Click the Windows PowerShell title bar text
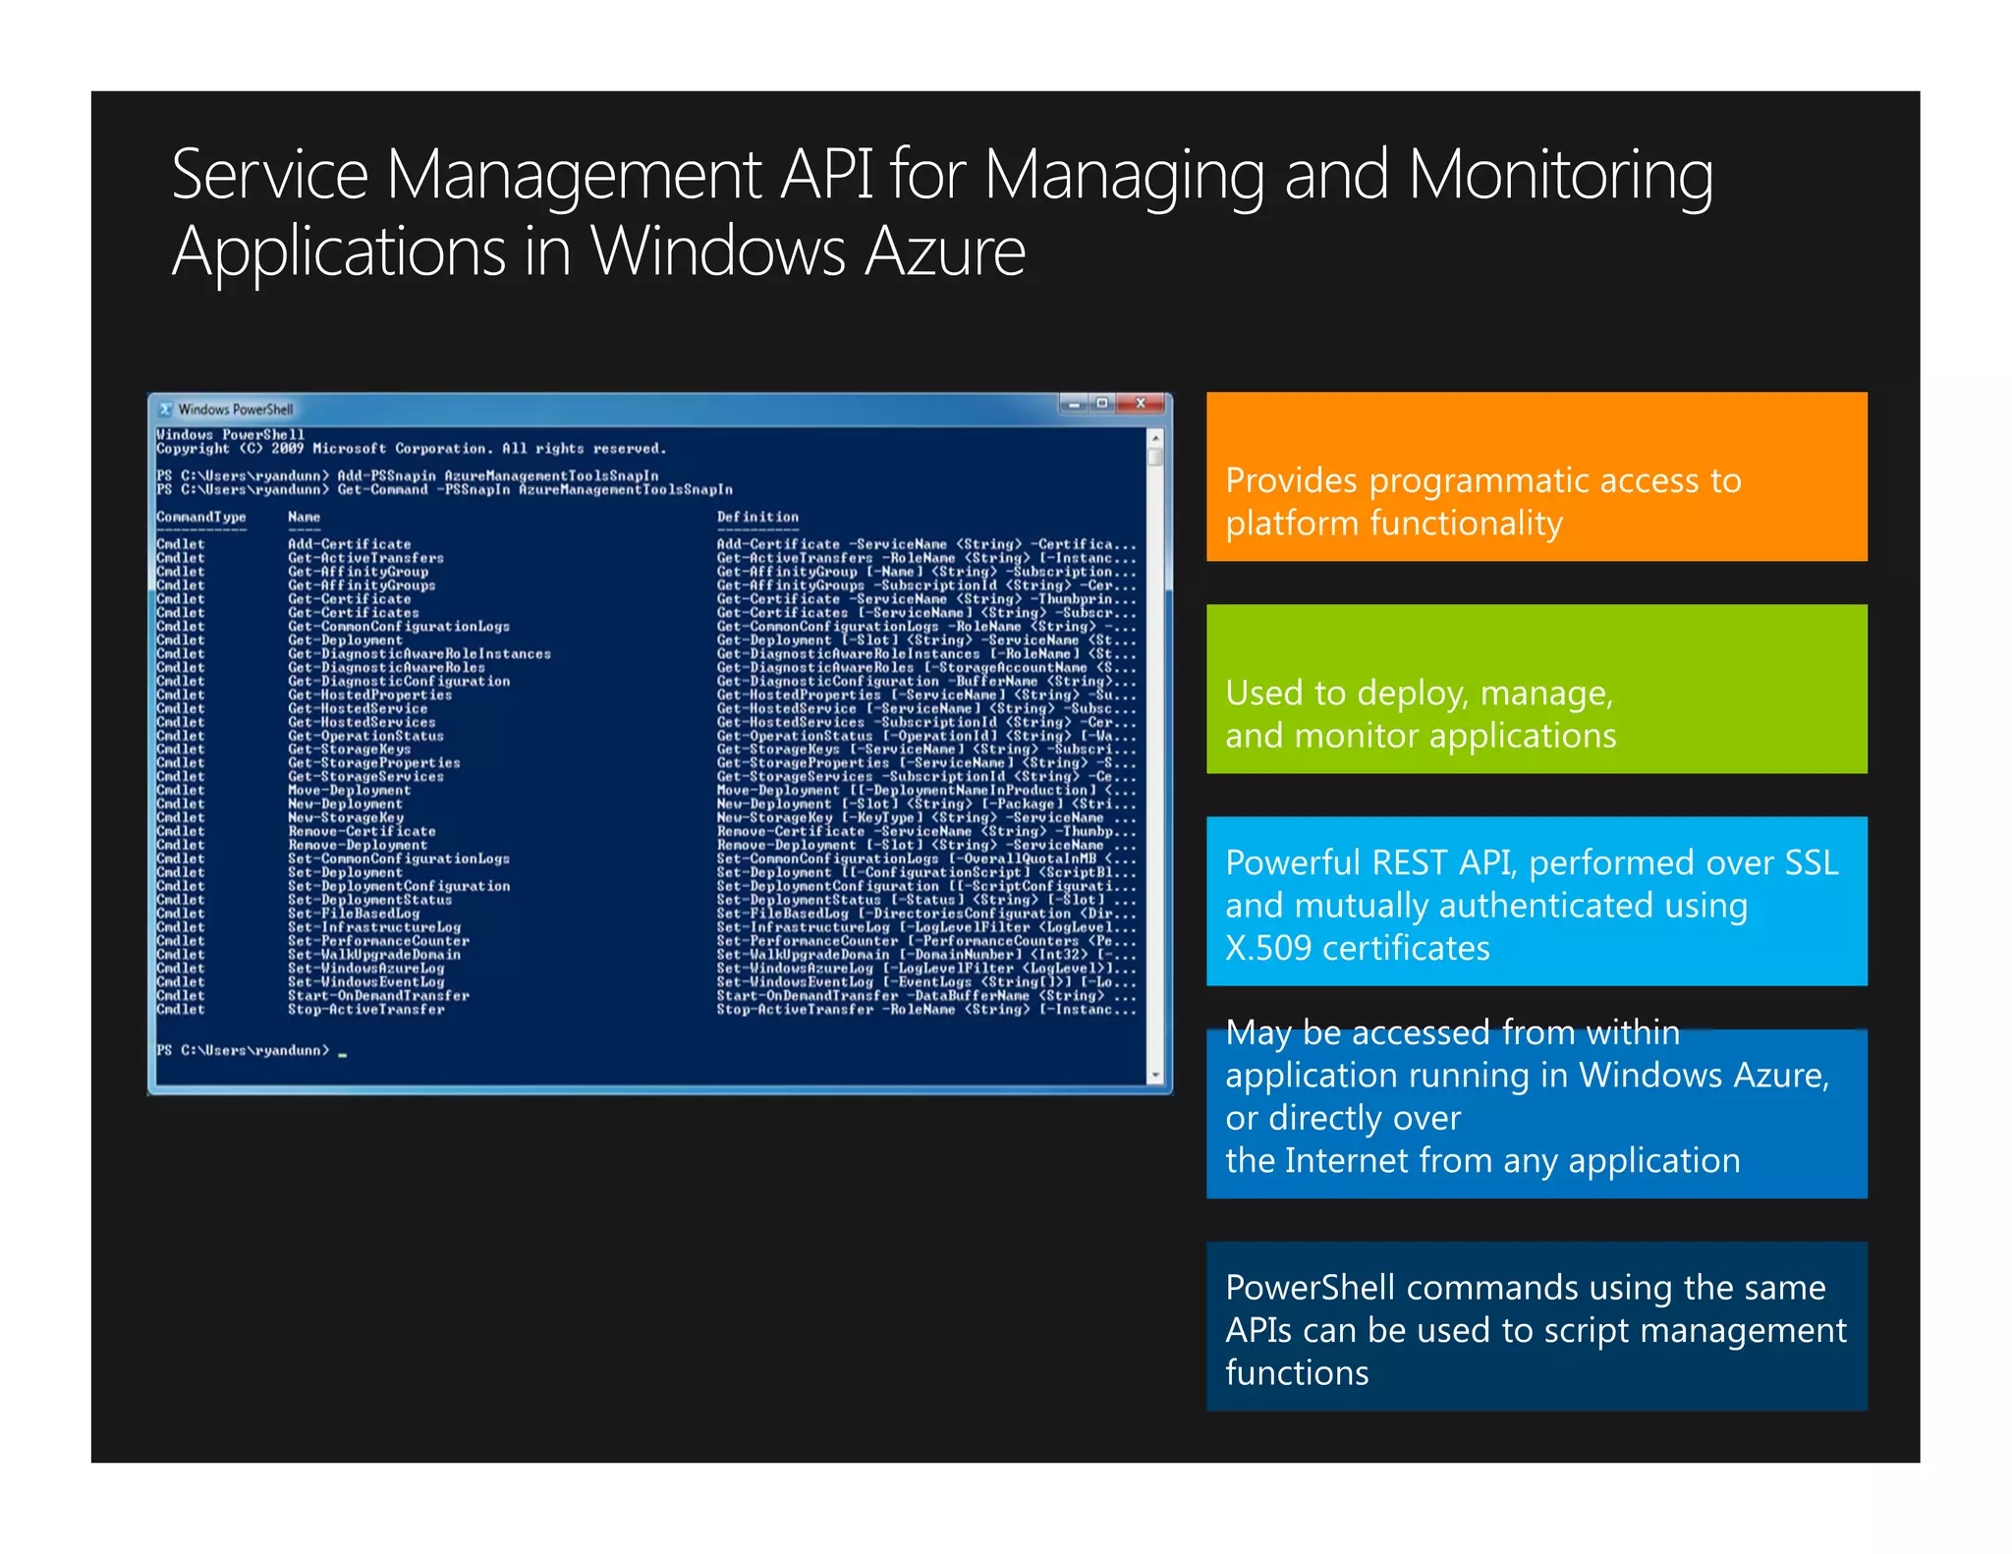 [236, 410]
